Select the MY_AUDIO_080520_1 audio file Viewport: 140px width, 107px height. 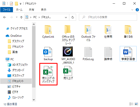coord(68,55)
